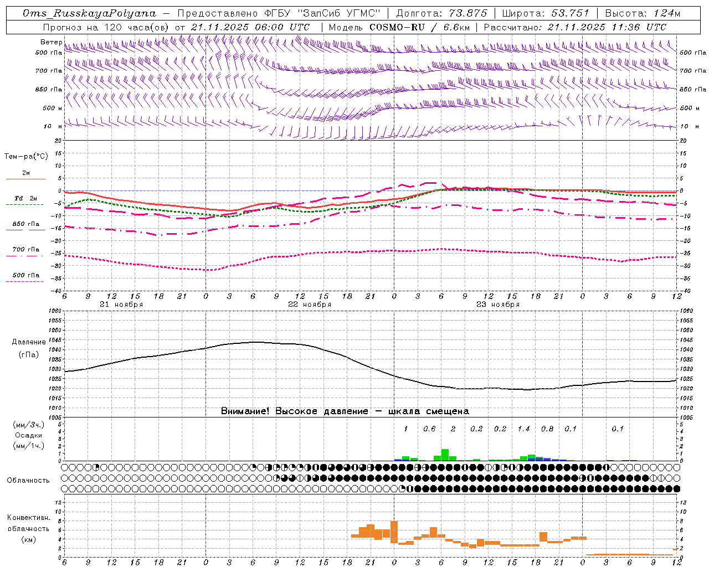Click the 850 гПа temperature legend line

26,229
